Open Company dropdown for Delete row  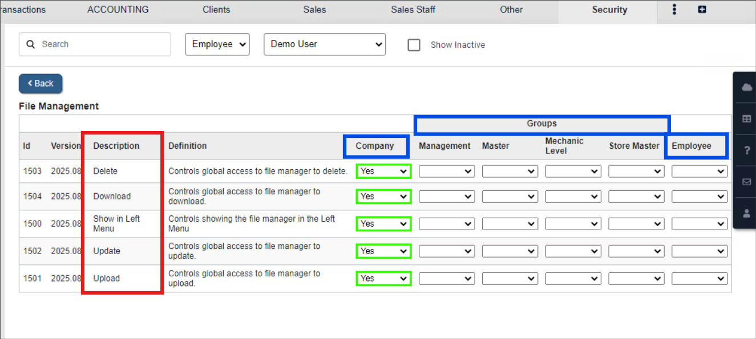[x=383, y=171]
